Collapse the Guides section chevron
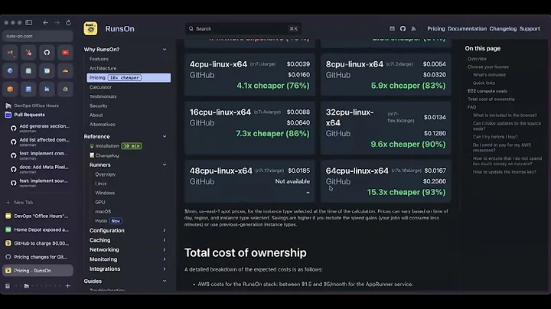The height and width of the screenshot is (309, 551). pyautogui.click(x=165, y=281)
